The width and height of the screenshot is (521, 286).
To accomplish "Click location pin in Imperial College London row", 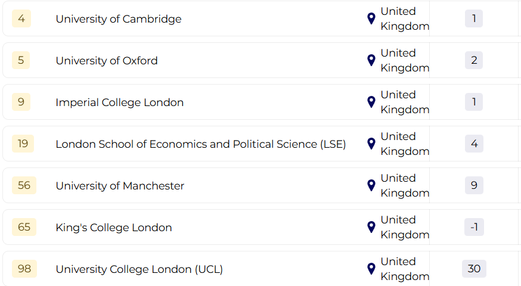I will click(371, 102).
